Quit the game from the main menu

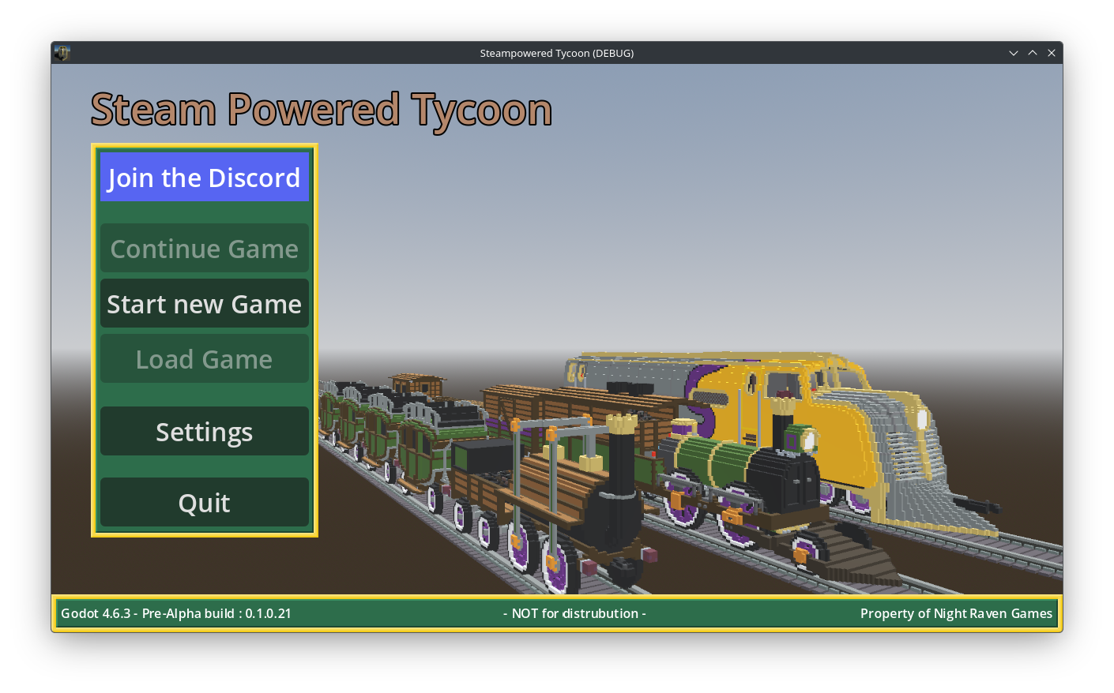205,503
